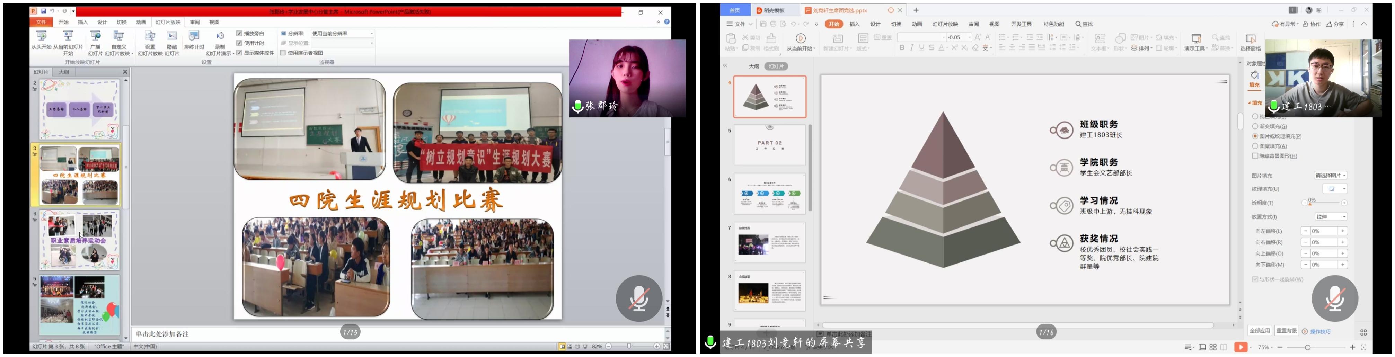Click 选择窗格 selection pane icon
Viewport: 1395px width, 357px height.
[1251, 39]
